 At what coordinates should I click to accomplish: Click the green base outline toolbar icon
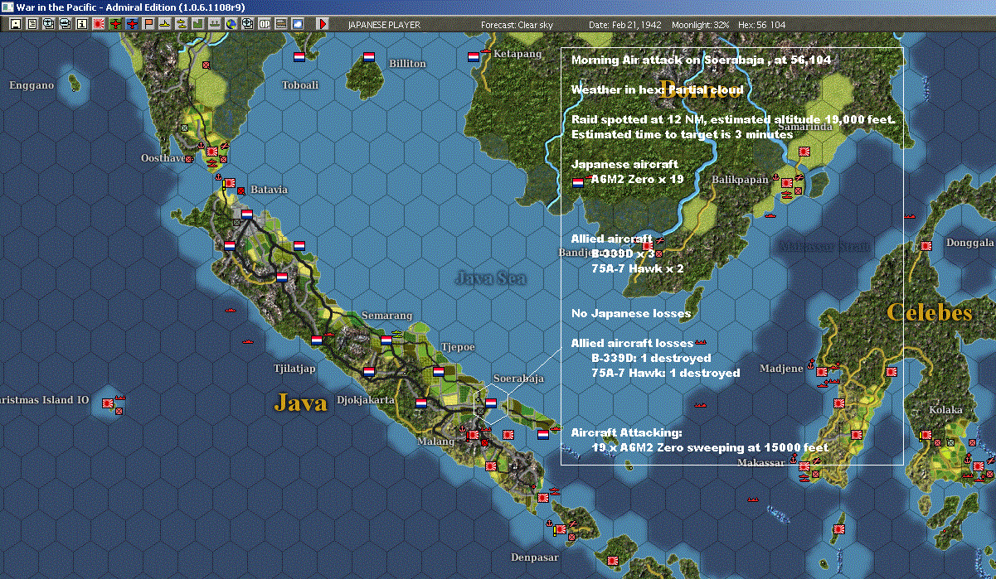click(198, 24)
